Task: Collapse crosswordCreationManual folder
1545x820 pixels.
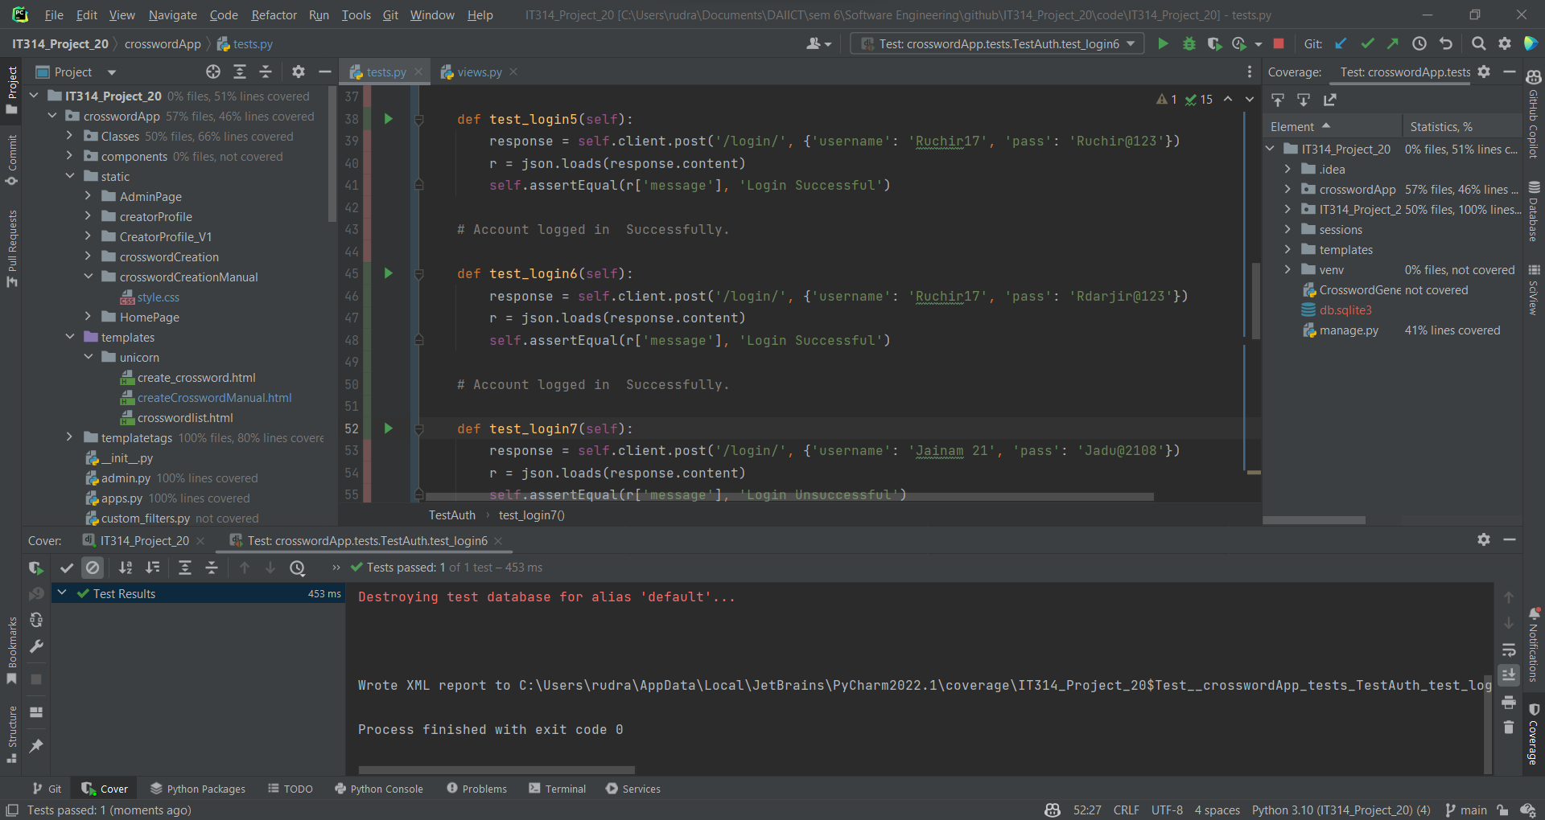Action: [89, 277]
